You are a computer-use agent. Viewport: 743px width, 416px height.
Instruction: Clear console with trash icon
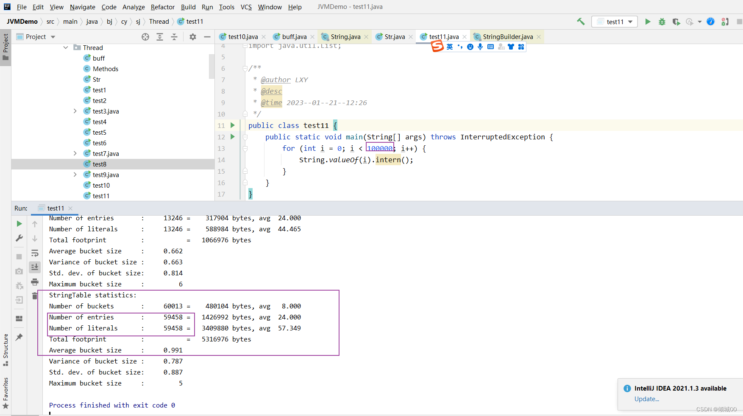click(35, 296)
